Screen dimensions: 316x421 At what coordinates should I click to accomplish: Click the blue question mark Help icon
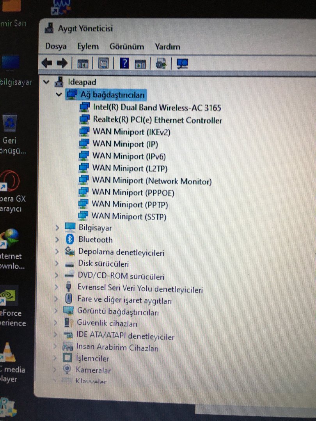[124, 64]
